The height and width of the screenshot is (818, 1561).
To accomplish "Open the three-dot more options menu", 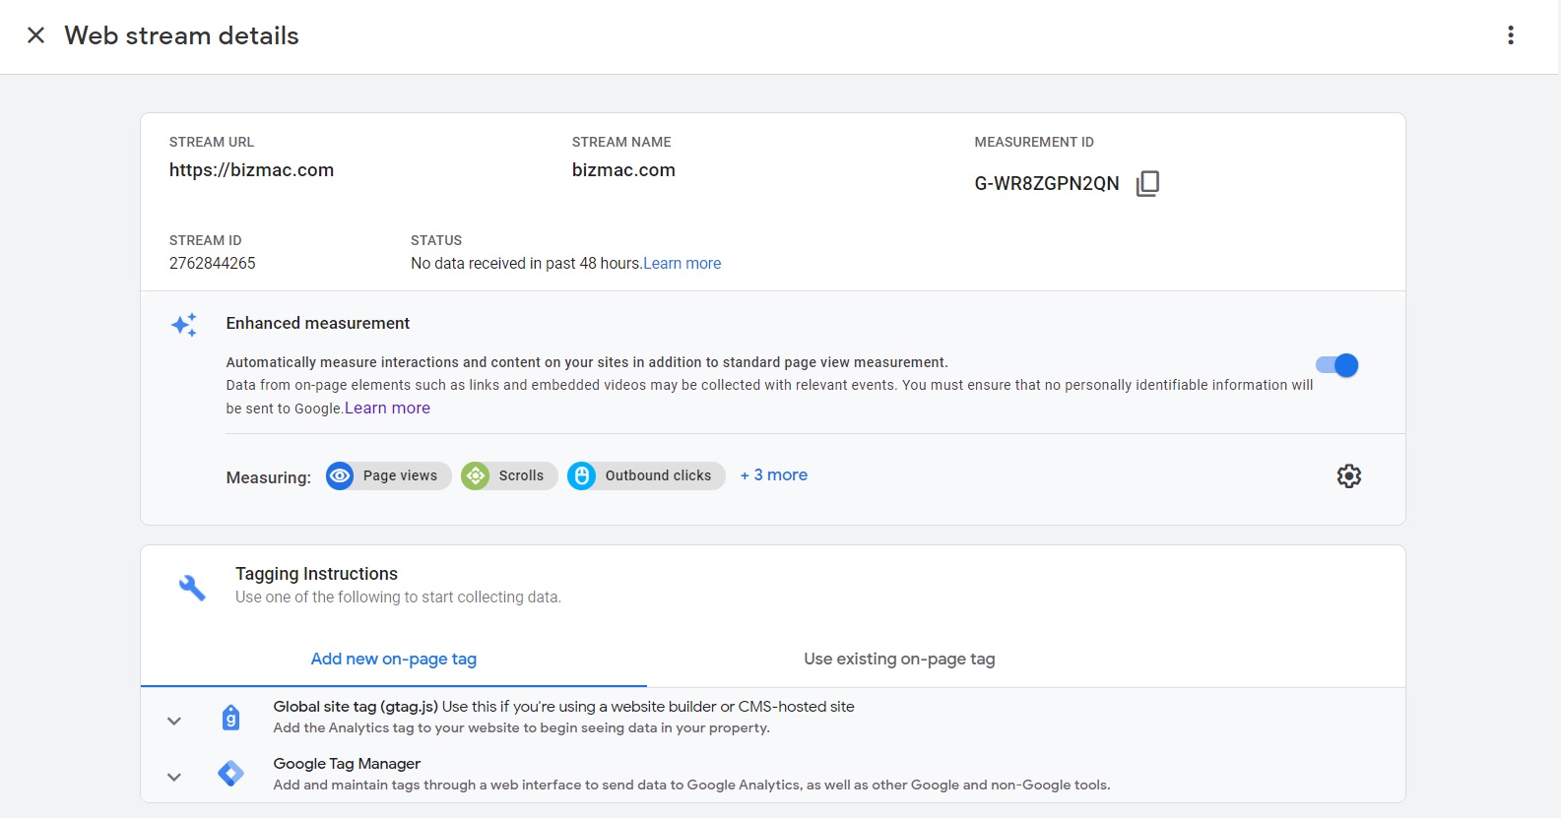I will [x=1511, y=35].
